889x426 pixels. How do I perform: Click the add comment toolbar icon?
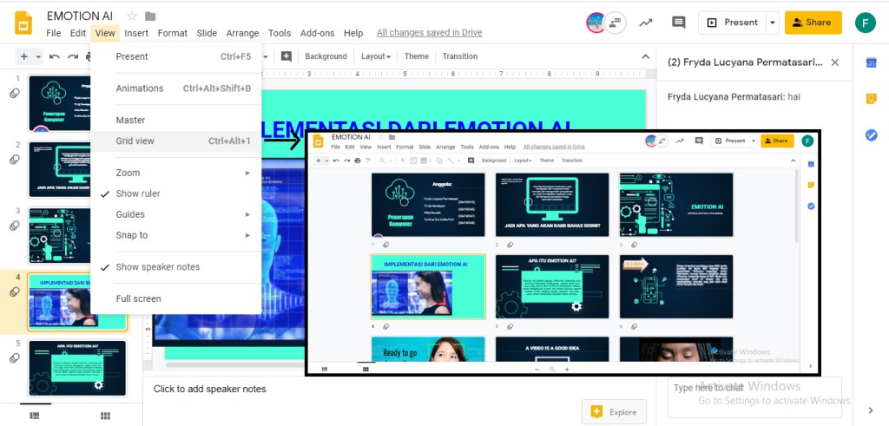286,56
